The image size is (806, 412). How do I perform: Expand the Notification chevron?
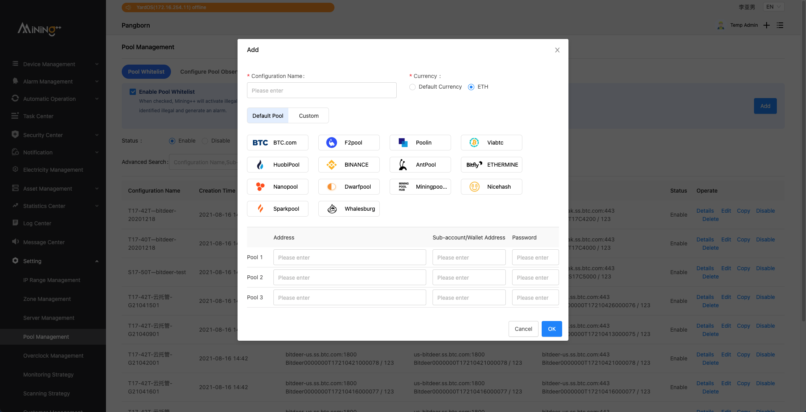coord(97,152)
